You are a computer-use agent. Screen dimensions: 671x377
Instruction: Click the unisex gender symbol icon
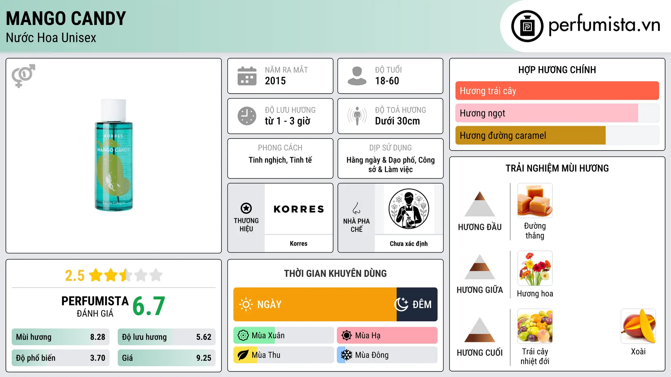pos(23,76)
